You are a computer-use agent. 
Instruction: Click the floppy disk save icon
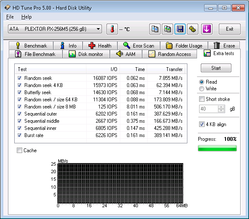(180, 29)
